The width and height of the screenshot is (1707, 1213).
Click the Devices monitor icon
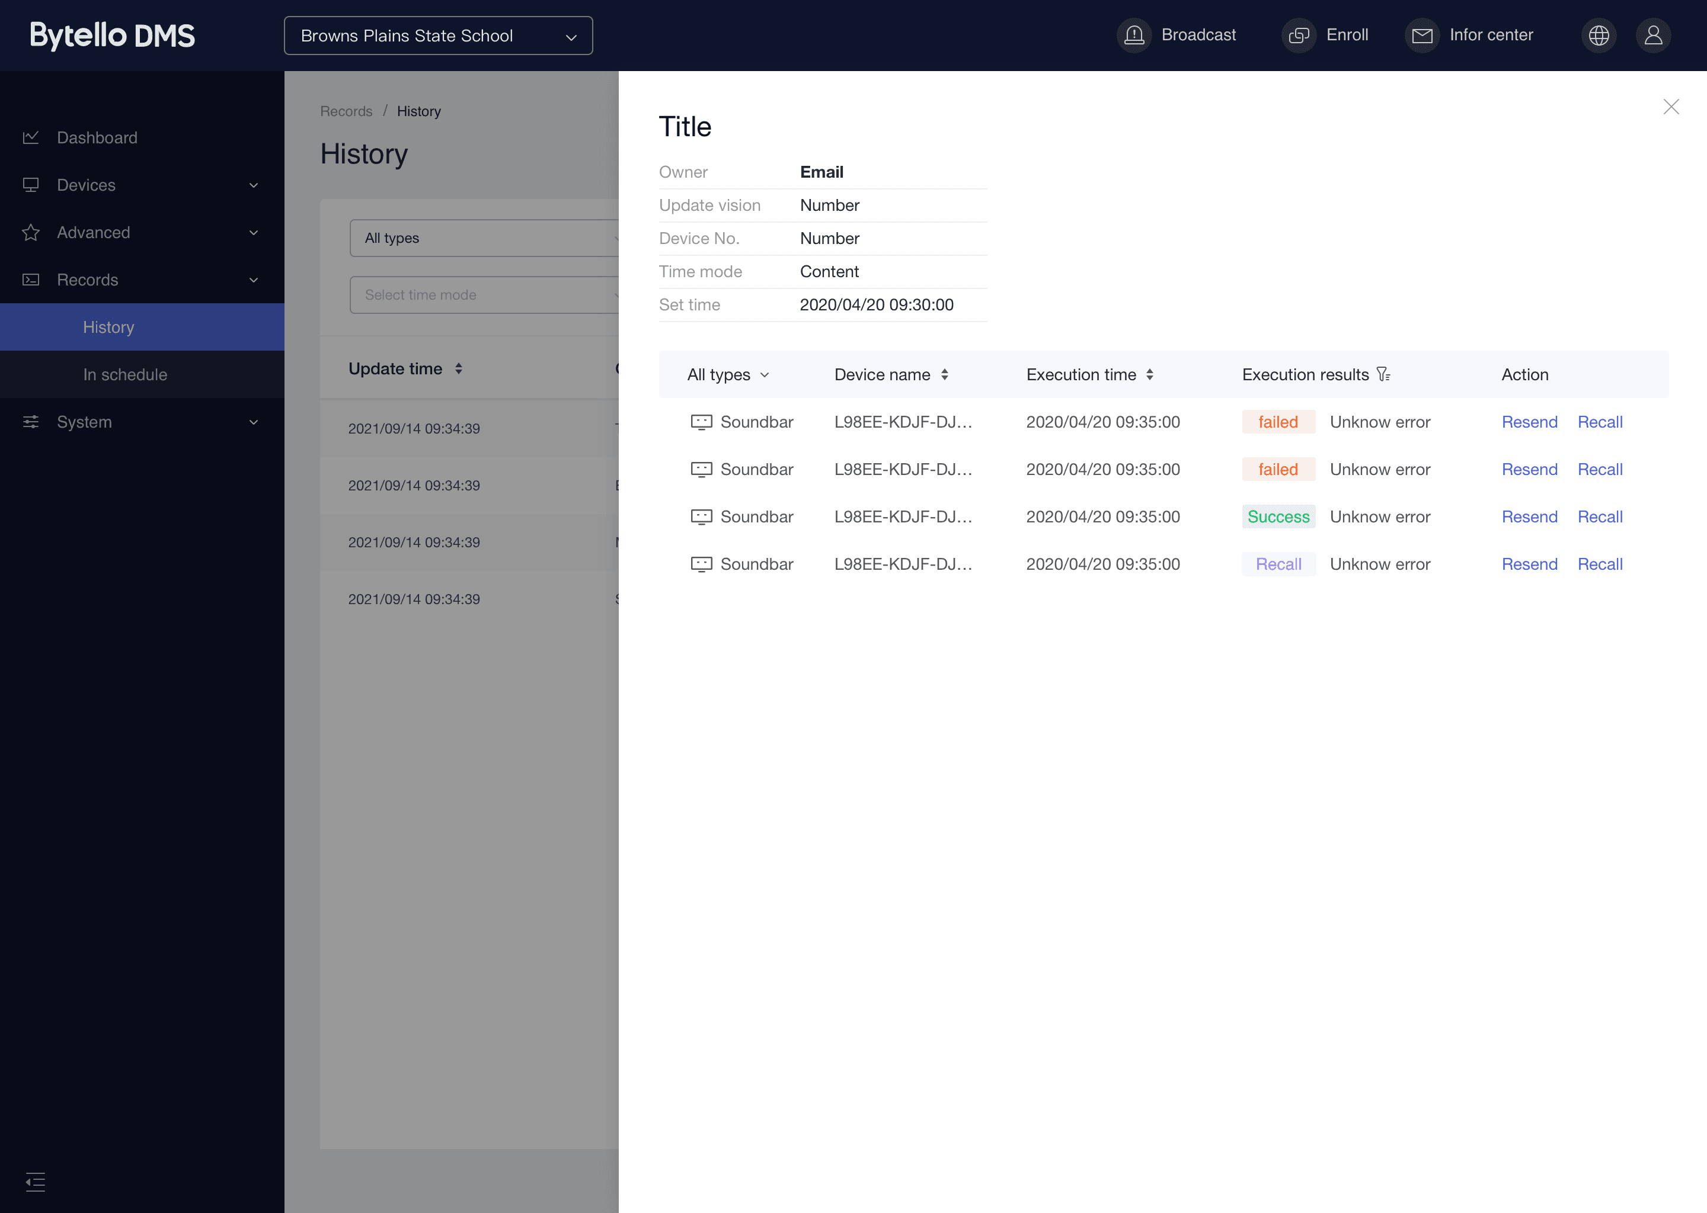[31, 184]
